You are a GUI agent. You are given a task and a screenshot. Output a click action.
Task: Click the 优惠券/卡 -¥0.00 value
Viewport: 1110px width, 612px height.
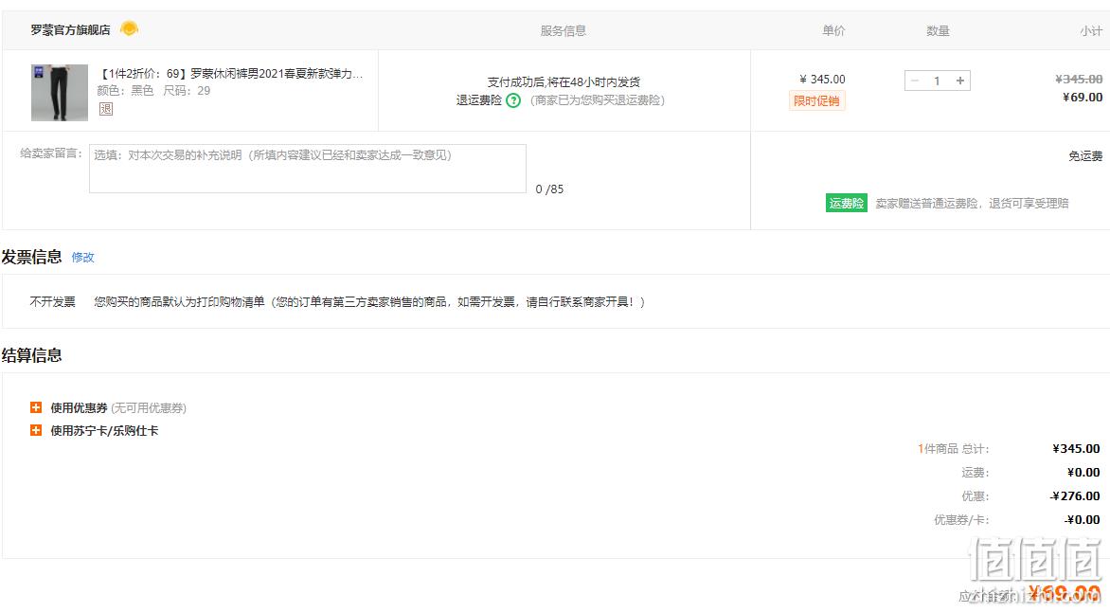pyautogui.click(x=1083, y=520)
